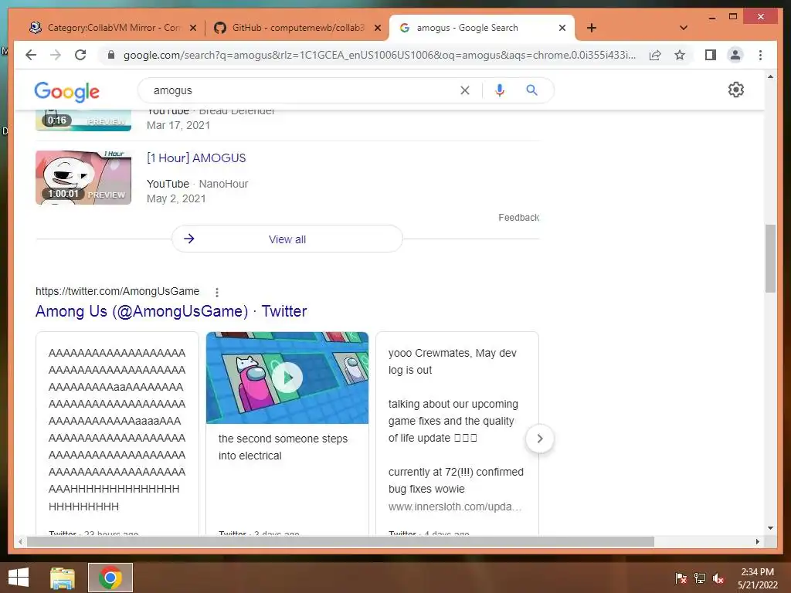Image resolution: width=791 pixels, height=593 pixels.
Task: Open the 'the second someone steps into electrical' tweet text
Action: pyautogui.click(x=283, y=447)
